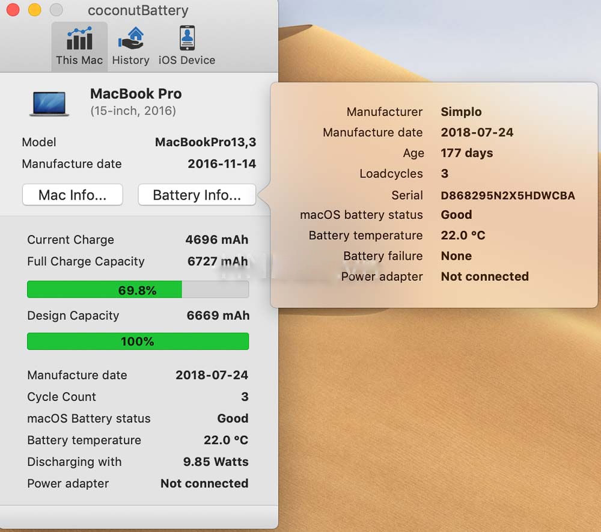Select the Mac manufacture date 2016-11-14
Image resolution: width=601 pixels, height=532 pixels.
(x=222, y=164)
